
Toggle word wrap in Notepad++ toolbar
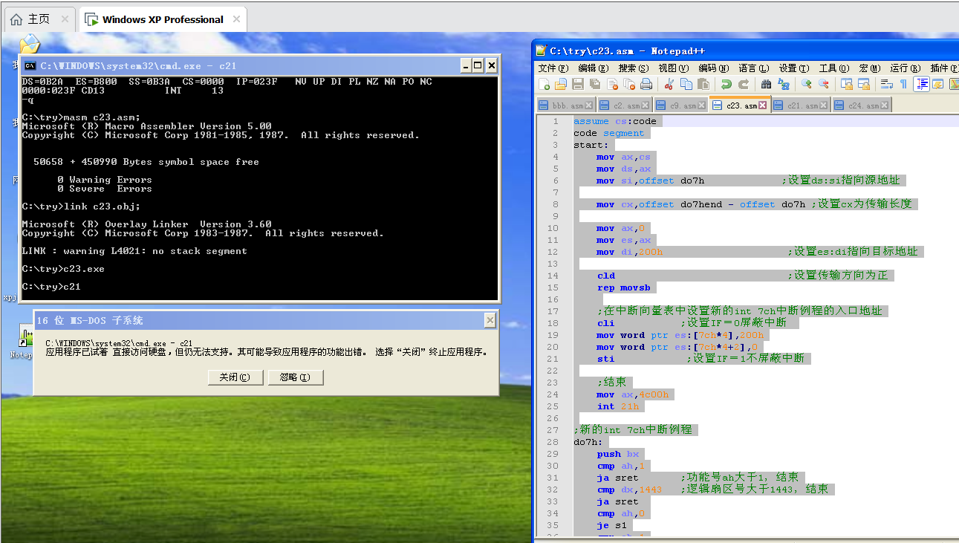click(886, 84)
